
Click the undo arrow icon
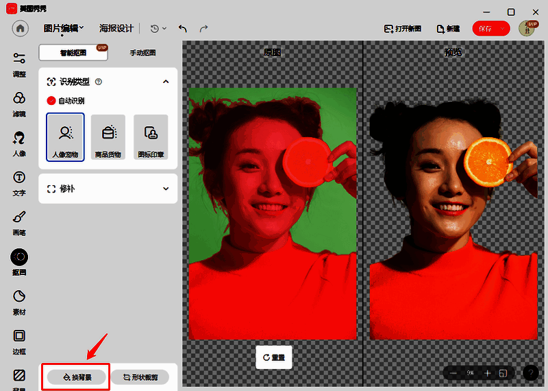point(182,29)
